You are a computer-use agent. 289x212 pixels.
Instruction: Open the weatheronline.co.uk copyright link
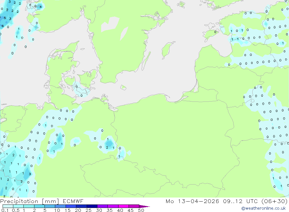264,208
